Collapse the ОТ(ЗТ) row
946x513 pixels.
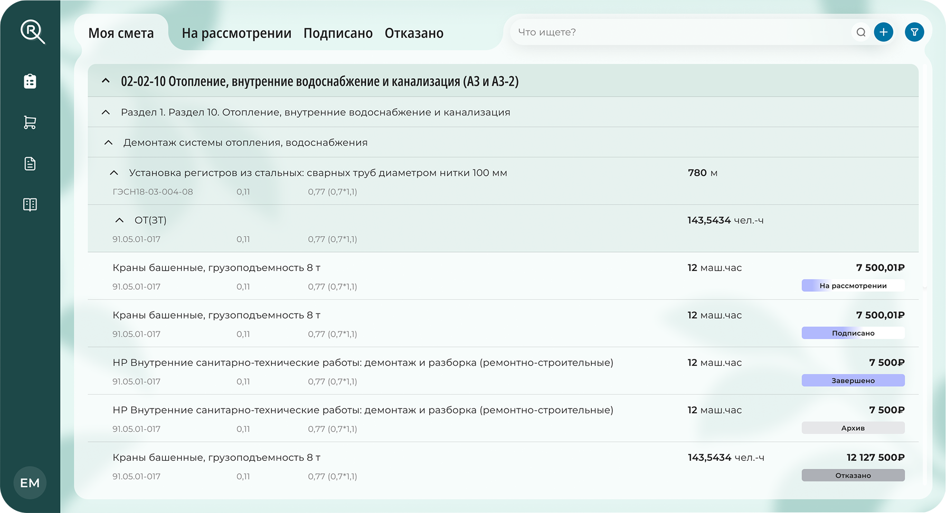point(119,220)
